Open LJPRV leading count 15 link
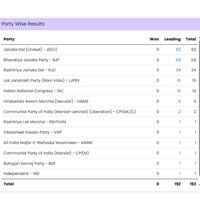This screenshot has height=200, width=200. point(179,81)
